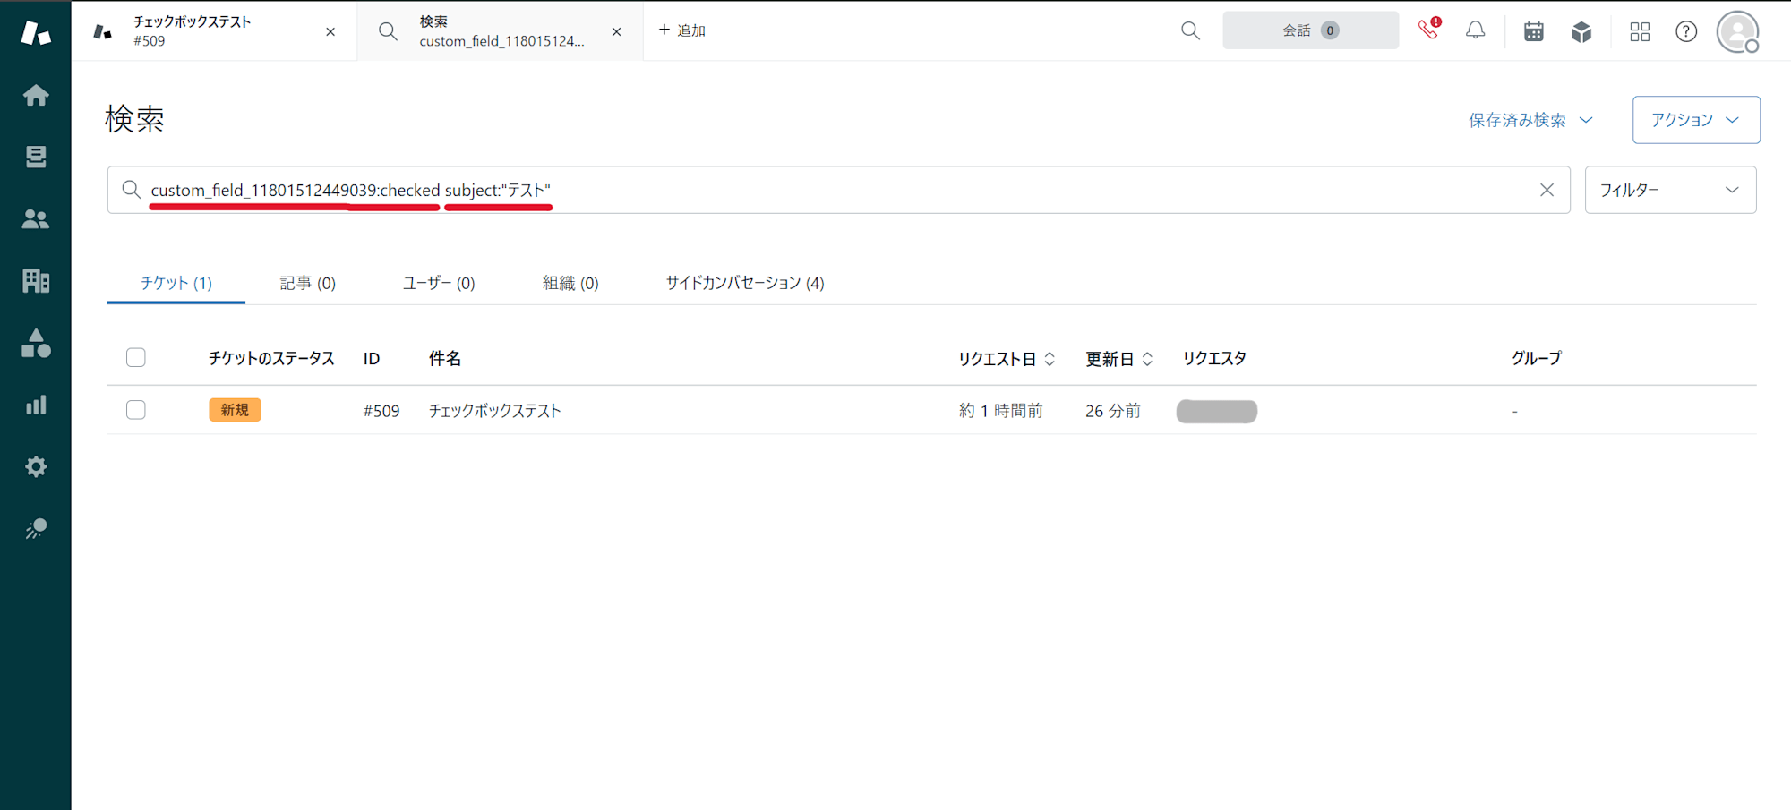Open フィルター dropdown
The width and height of the screenshot is (1791, 810).
coord(1670,190)
